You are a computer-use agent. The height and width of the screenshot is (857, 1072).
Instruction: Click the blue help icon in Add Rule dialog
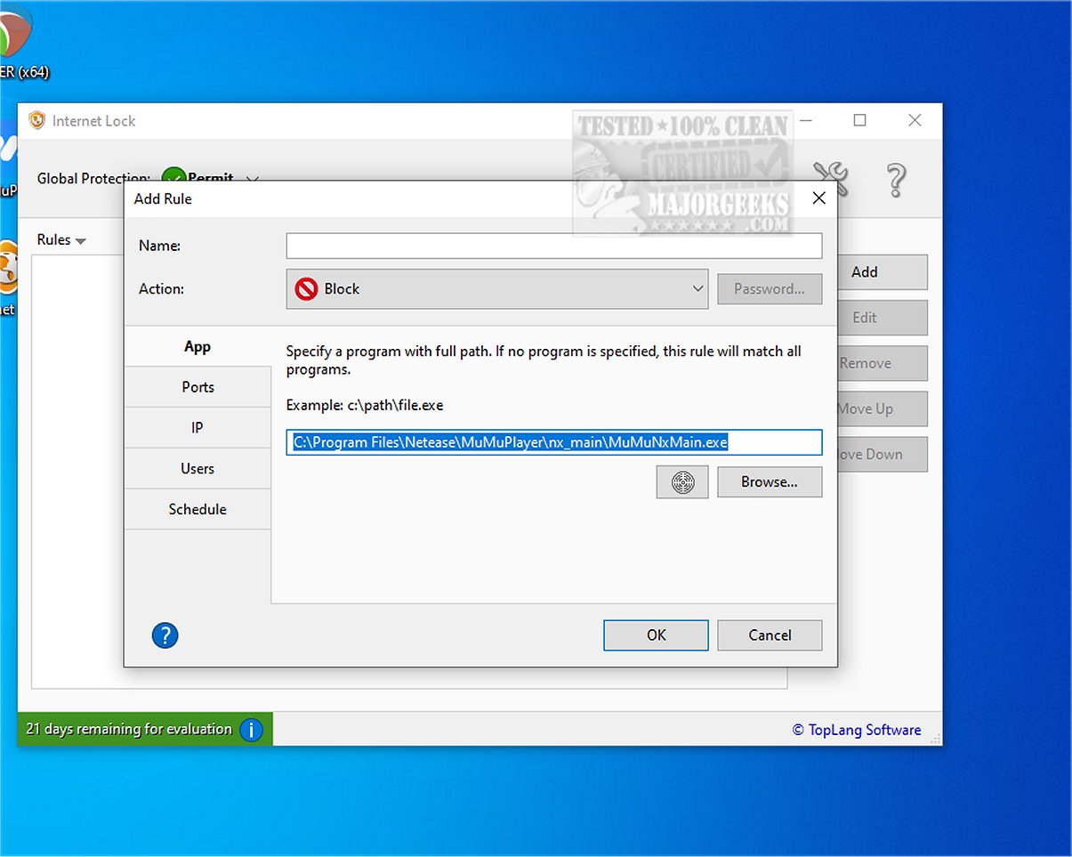tap(165, 635)
